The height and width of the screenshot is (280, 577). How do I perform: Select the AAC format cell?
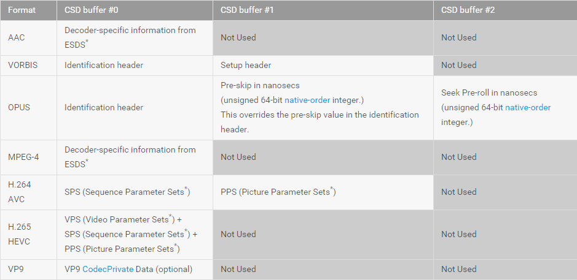pos(28,38)
